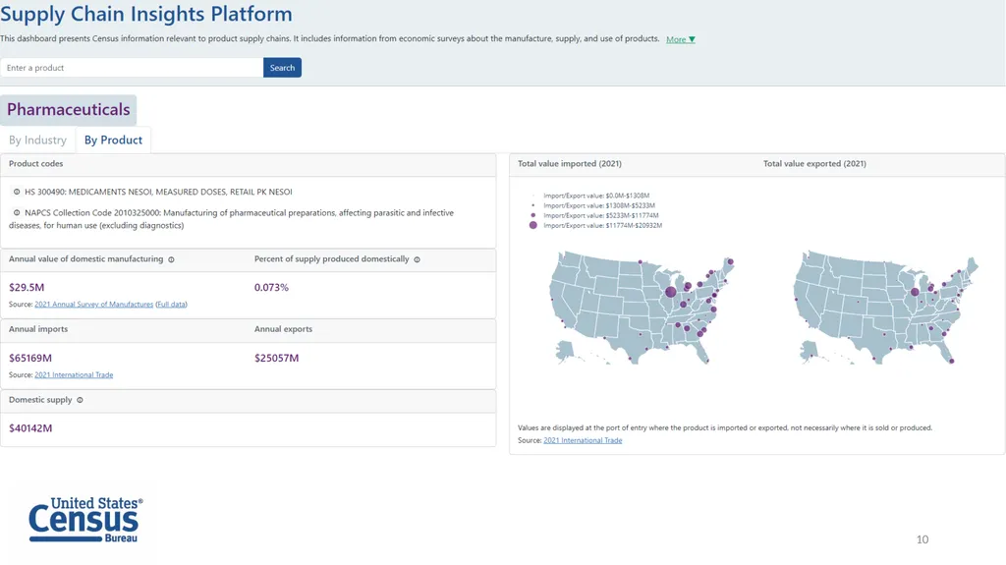Click the Search button

(282, 68)
